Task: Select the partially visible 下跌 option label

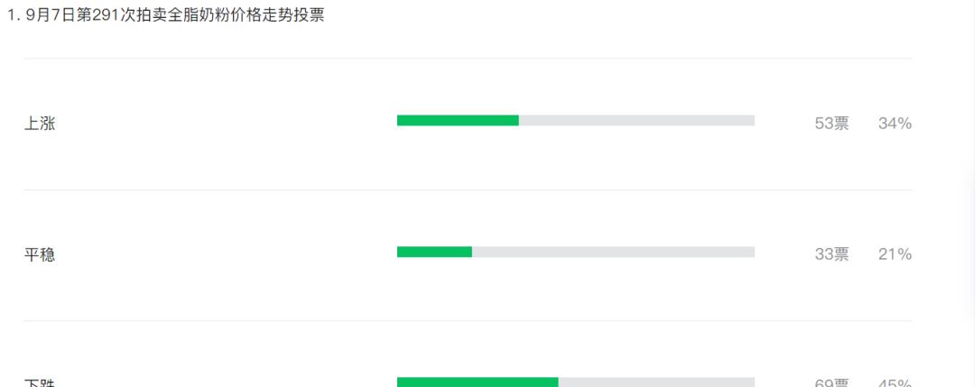Action: coord(40,382)
